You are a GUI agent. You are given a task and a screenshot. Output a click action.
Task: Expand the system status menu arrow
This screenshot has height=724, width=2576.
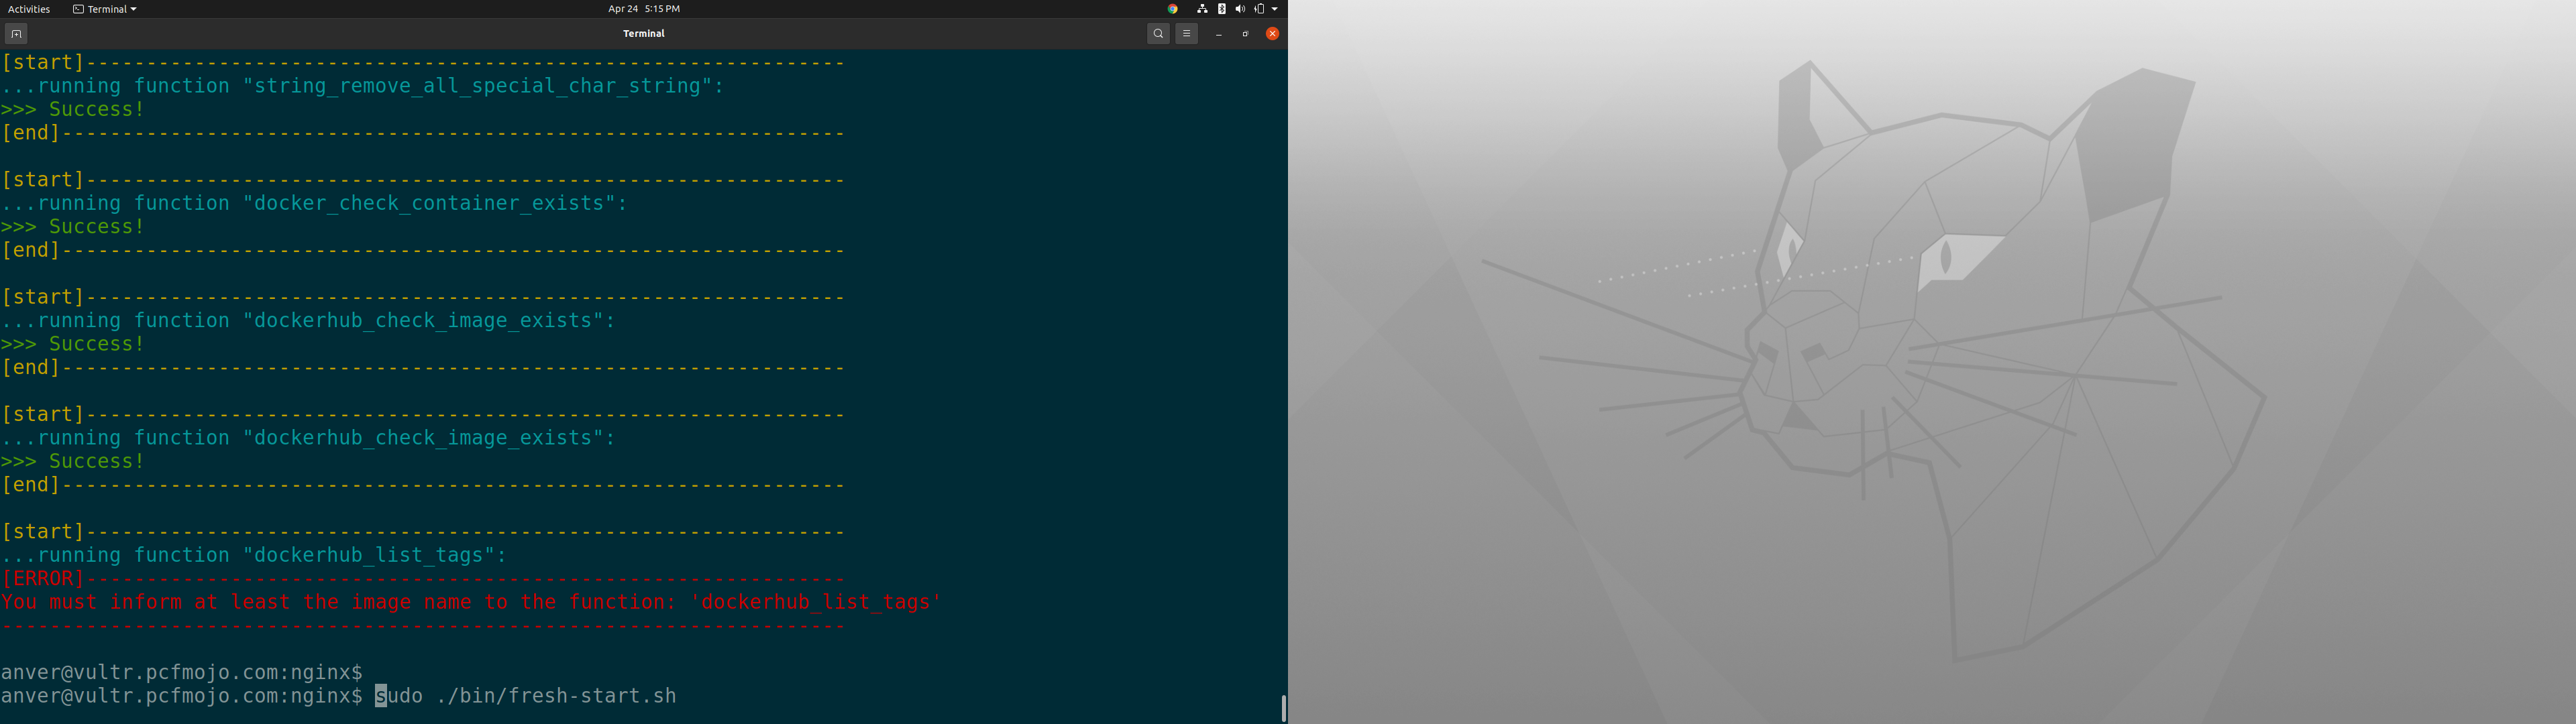click(1273, 9)
